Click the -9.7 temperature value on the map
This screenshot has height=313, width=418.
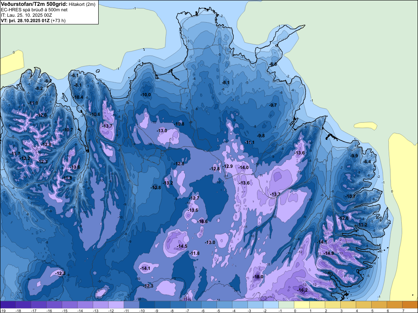point(273,105)
